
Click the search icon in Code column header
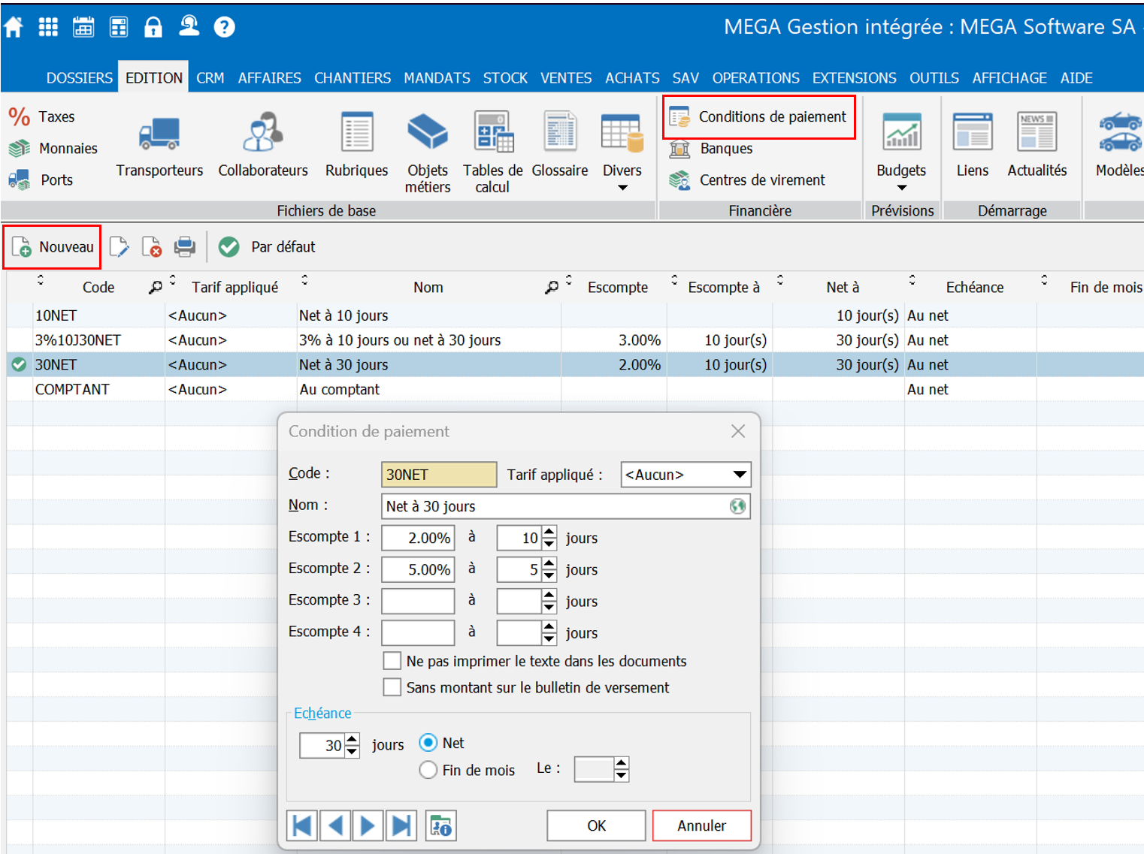[x=155, y=287]
